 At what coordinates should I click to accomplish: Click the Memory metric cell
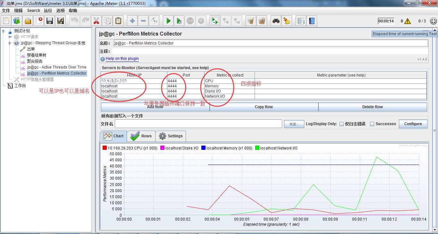[x=229, y=86]
